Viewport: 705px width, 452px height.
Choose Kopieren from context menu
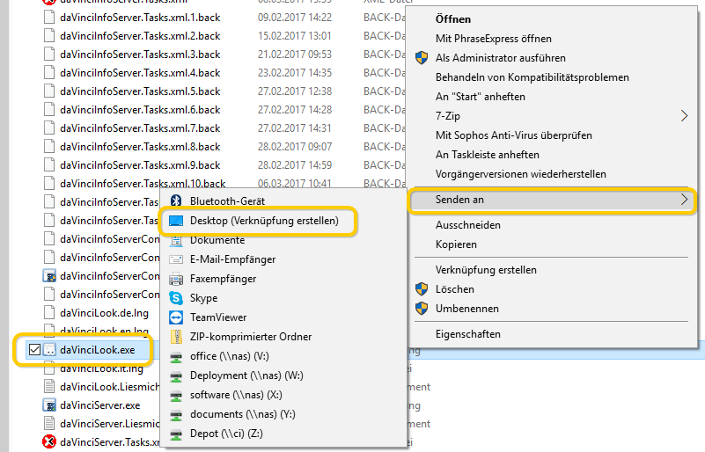(x=456, y=244)
